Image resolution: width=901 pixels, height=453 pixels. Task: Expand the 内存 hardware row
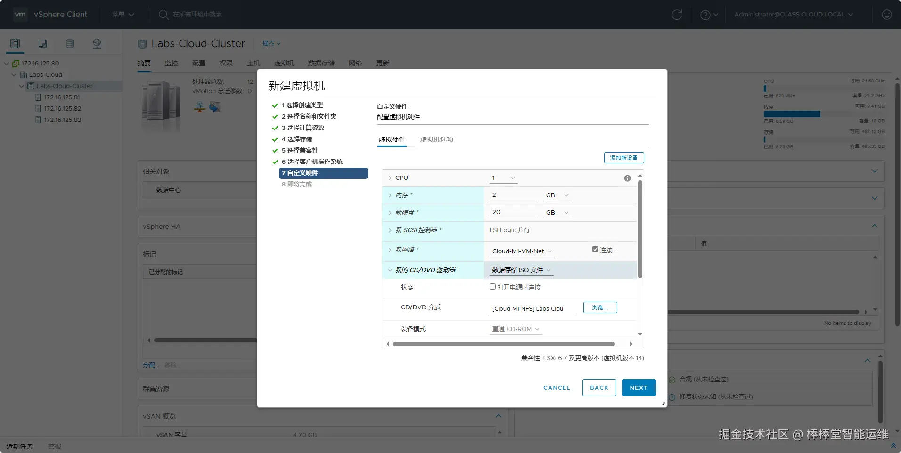390,195
